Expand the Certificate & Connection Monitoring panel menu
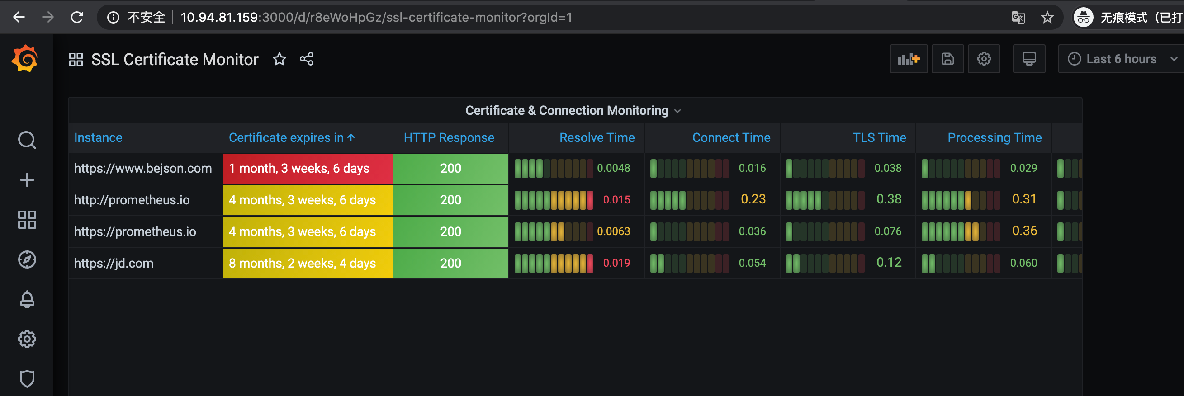The image size is (1184, 396). coord(573,111)
